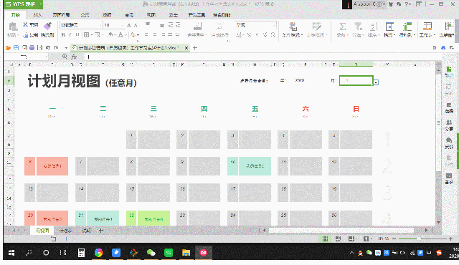Viewport: 459px width, 265px height.
Task: Click the fx insert function button
Action: [x=74, y=57]
